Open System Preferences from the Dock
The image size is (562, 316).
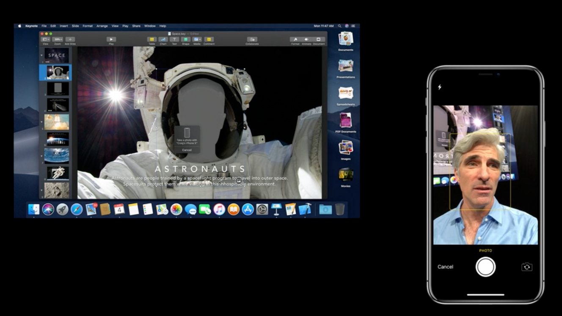[x=262, y=209]
